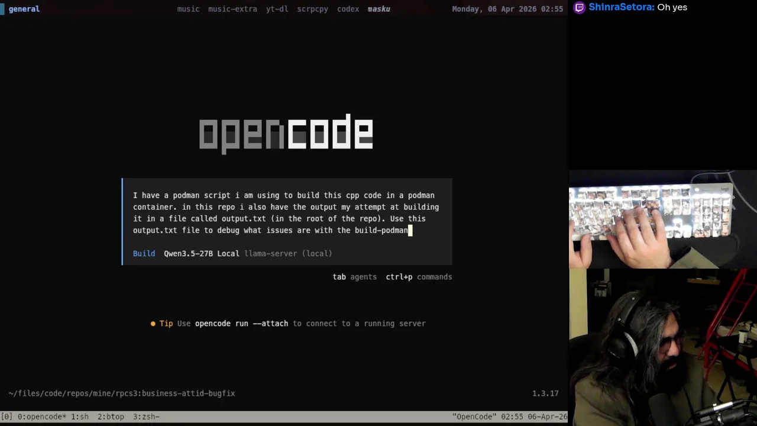Click the tmux status "OpenCode" title
The width and height of the screenshot is (757, 426).
click(x=474, y=417)
